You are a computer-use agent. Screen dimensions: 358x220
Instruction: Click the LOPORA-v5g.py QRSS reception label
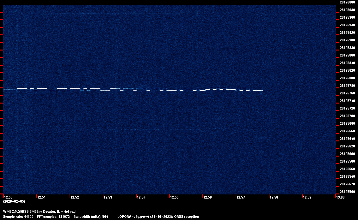158,217
